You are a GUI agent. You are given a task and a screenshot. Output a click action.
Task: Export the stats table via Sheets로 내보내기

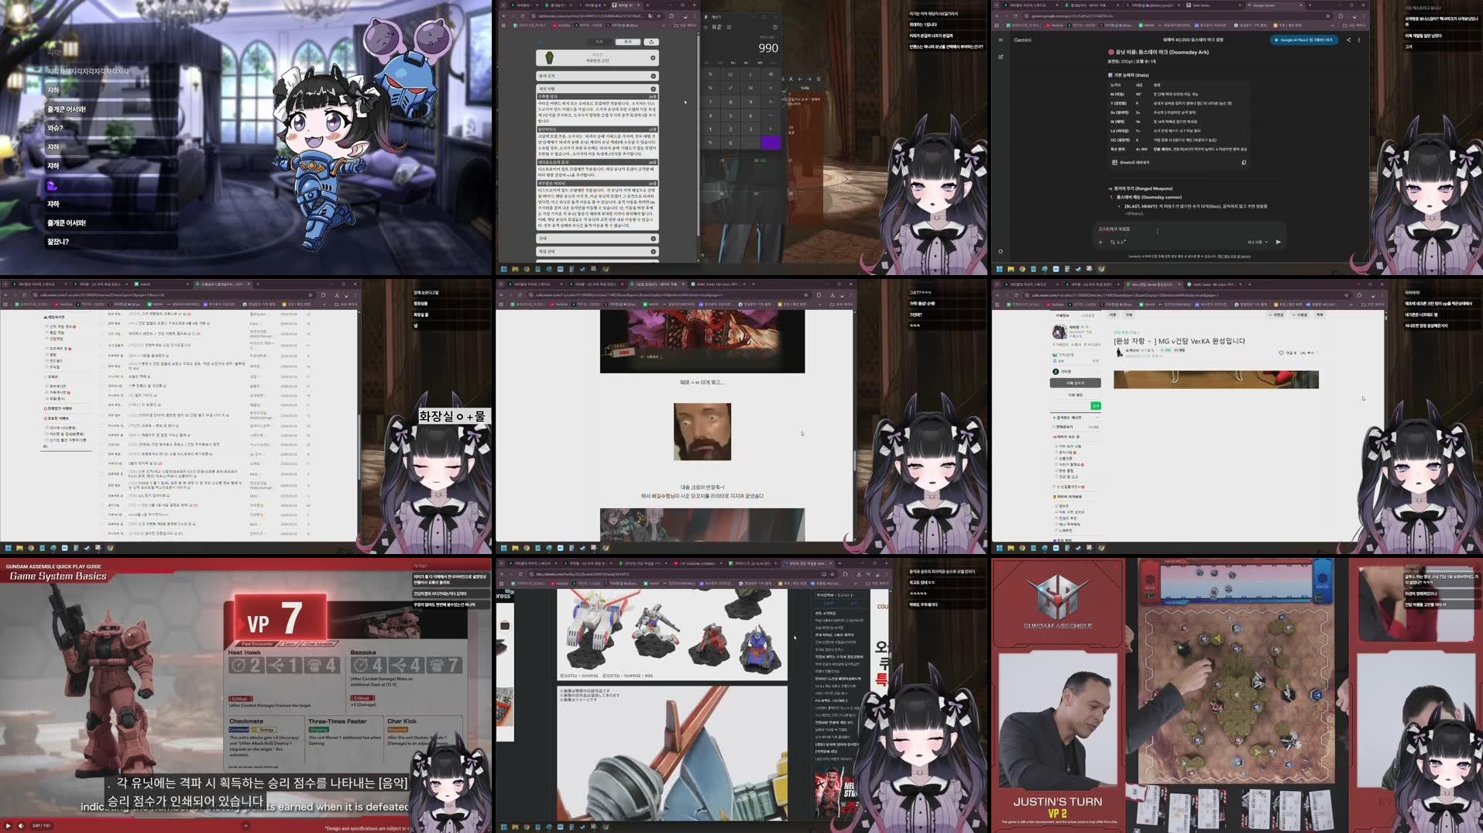coord(1131,163)
